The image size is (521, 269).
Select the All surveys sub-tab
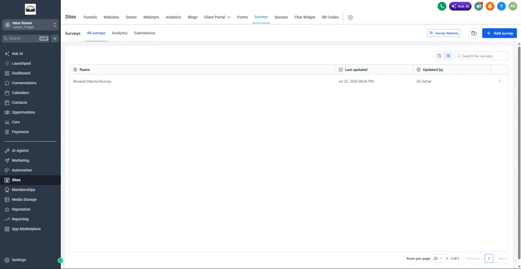(96, 33)
